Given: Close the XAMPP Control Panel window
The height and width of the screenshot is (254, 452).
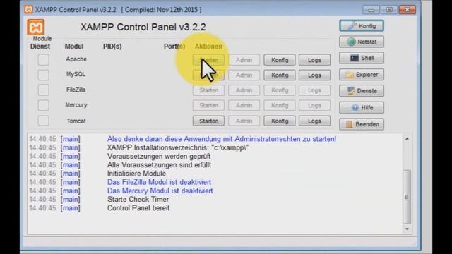Looking at the screenshot, I should point(408,10).
